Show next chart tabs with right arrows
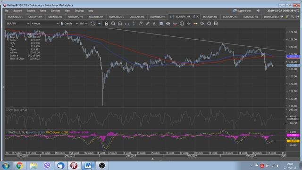 coord(298,17)
